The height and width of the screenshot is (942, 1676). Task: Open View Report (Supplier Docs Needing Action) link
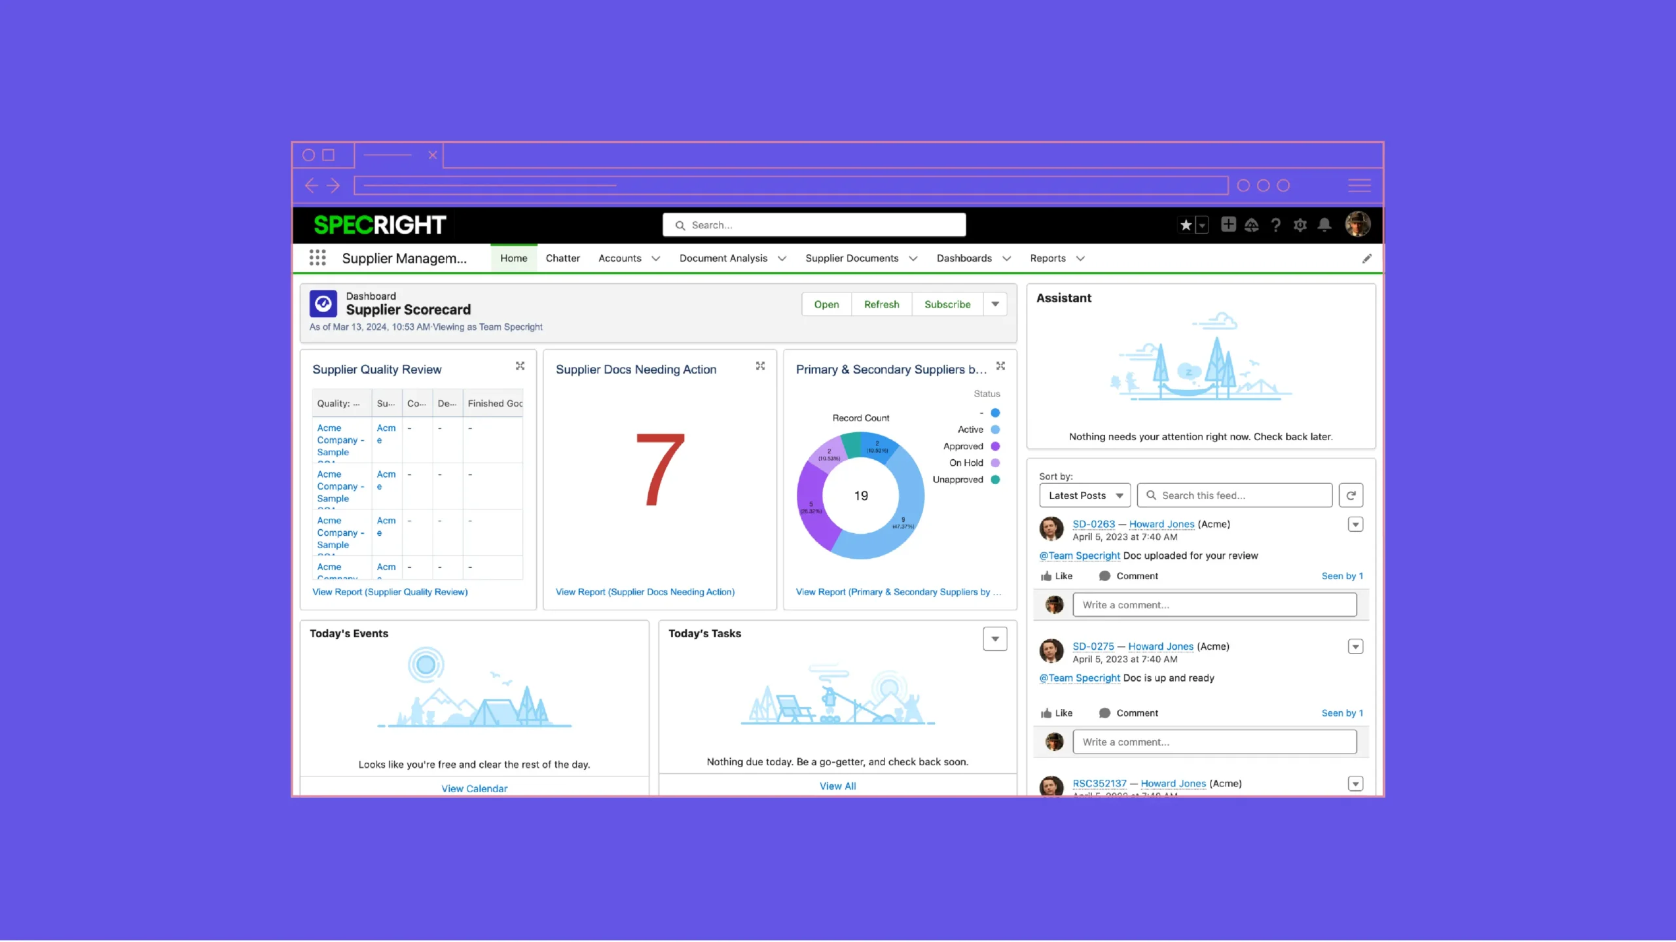[646, 592]
